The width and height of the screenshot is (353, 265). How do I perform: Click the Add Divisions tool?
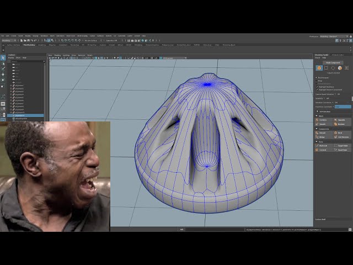coord(341,137)
